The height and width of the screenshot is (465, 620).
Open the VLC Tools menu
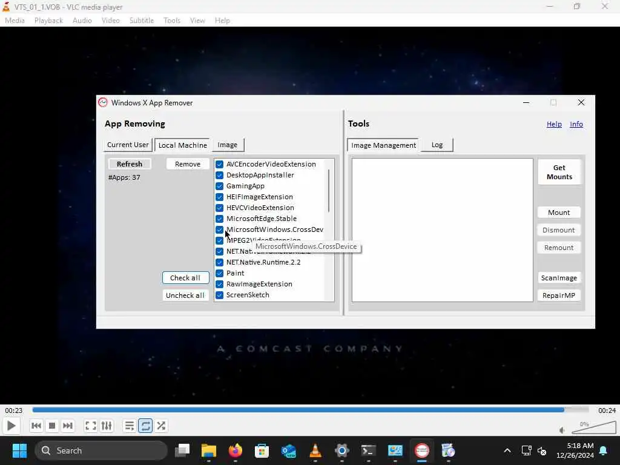pos(171,21)
